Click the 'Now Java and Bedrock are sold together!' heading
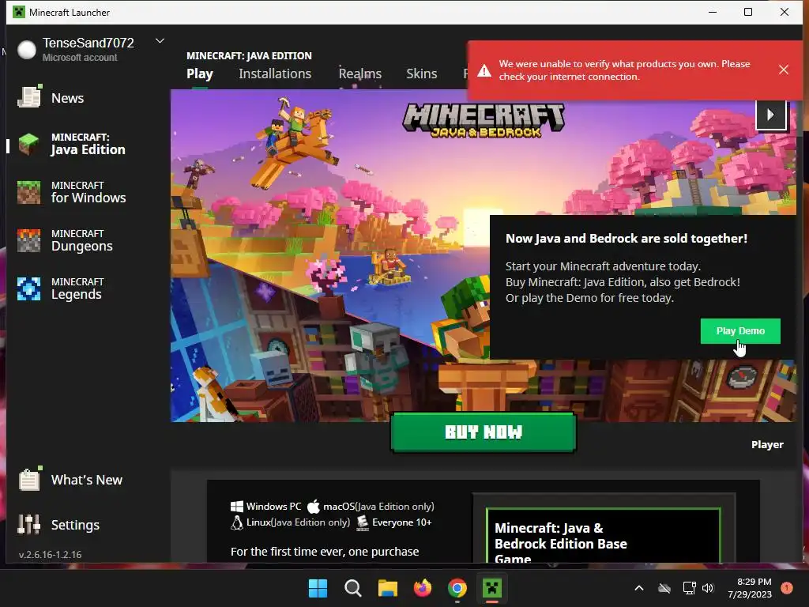 tap(627, 239)
